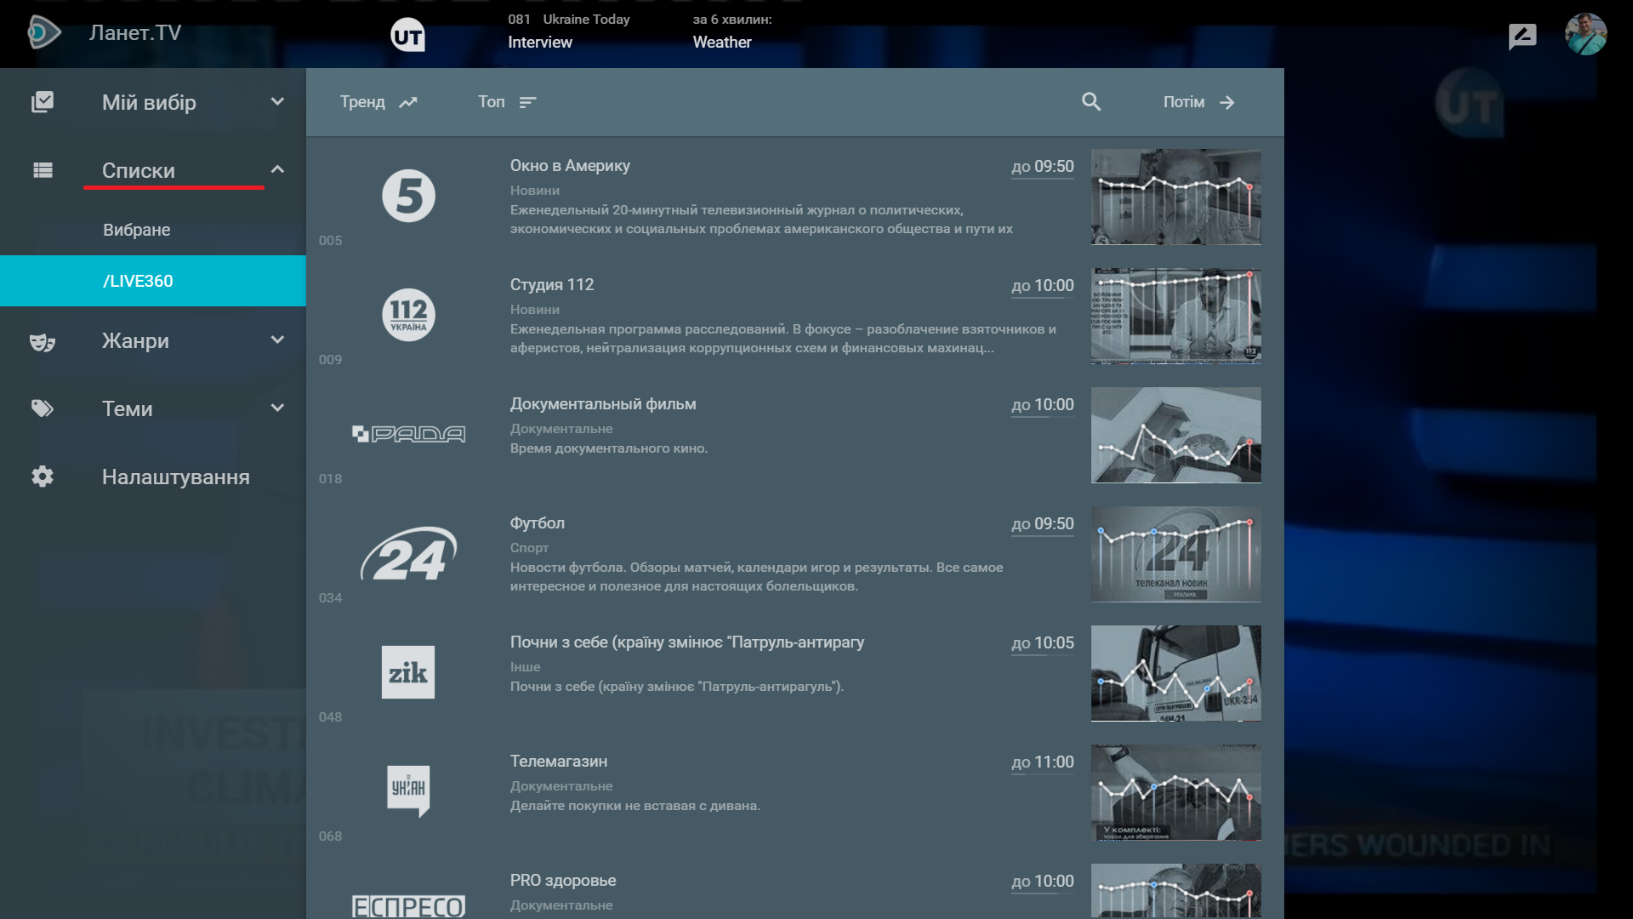Select the ZIK channel logo

(x=408, y=672)
